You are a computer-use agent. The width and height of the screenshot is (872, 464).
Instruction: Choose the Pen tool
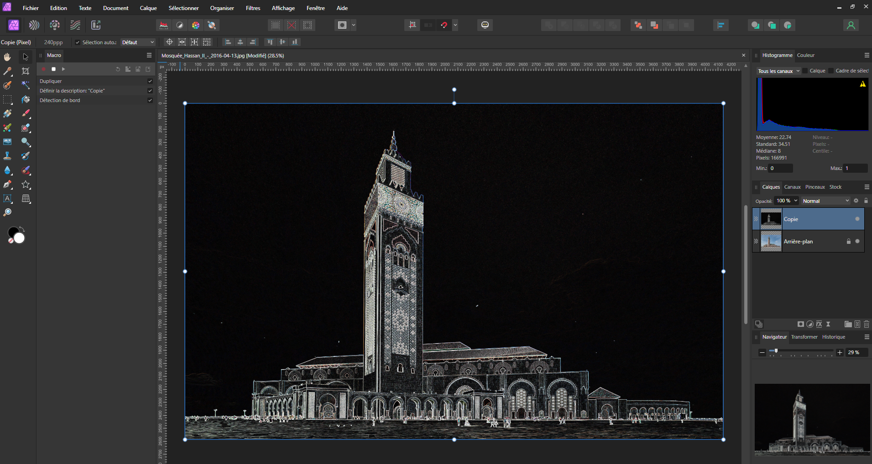(x=7, y=185)
